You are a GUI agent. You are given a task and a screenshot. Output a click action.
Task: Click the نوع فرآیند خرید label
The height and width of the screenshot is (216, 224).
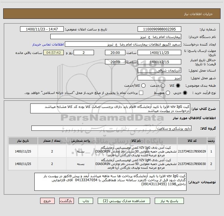point(204,93)
